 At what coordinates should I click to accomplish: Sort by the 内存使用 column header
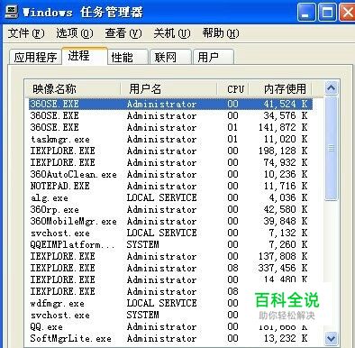[280, 89]
